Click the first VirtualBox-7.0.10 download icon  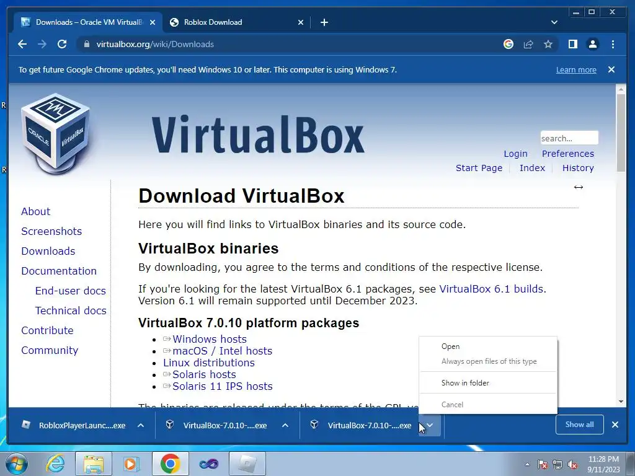pos(170,425)
